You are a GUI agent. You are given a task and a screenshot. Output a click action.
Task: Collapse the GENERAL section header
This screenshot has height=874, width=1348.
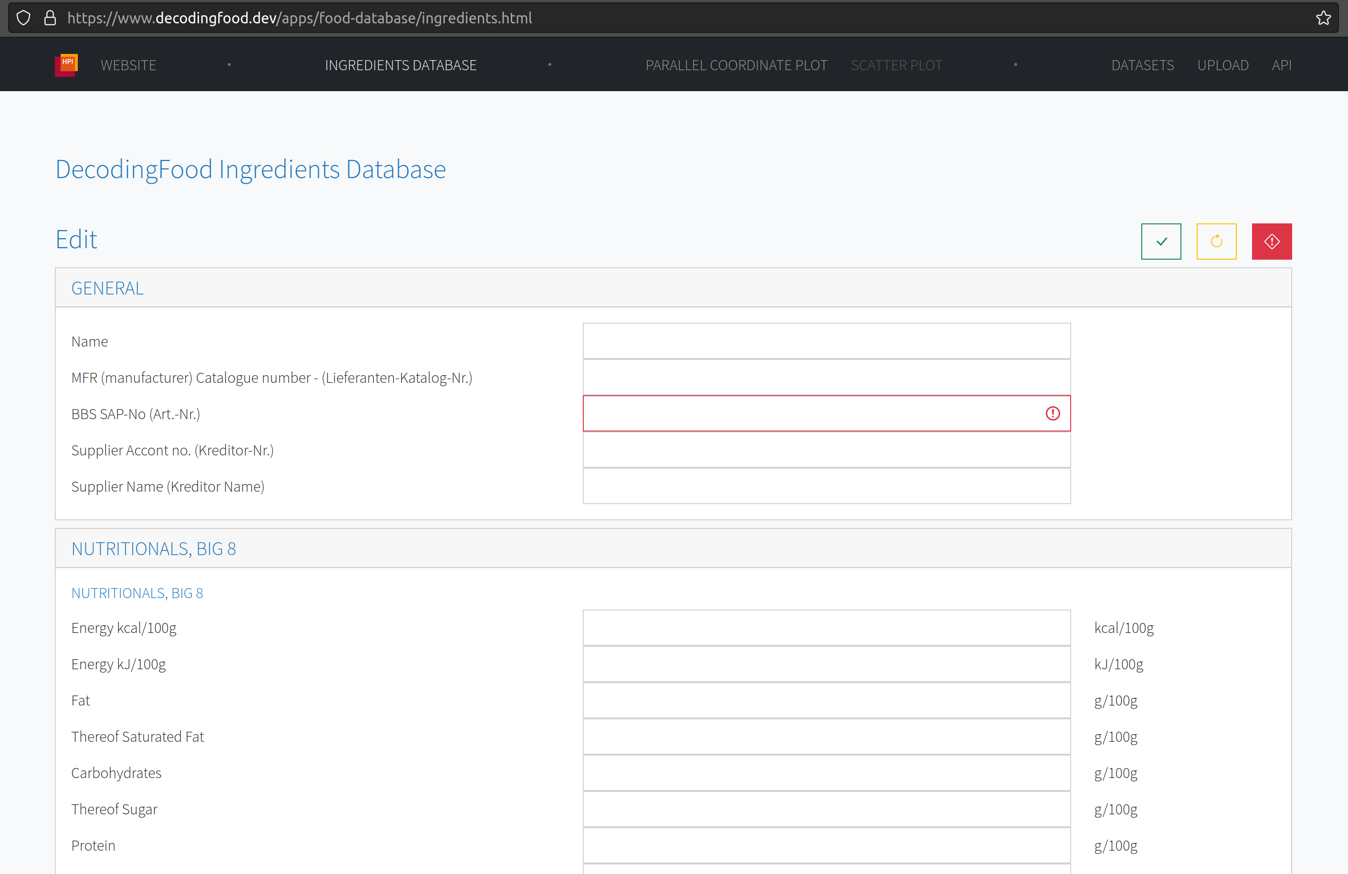click(107, 288)
